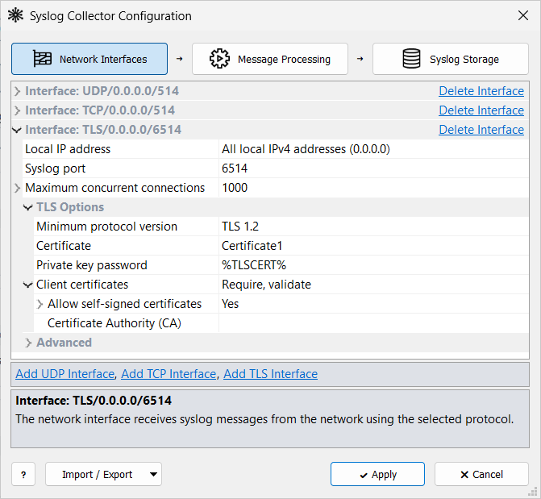Click the Syslog Collector app icon in title bar
541x499 pixels.
(15, 15)
